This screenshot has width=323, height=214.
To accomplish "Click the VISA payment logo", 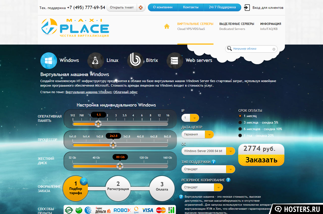I will pyautogui.click(x=148, y=210).
